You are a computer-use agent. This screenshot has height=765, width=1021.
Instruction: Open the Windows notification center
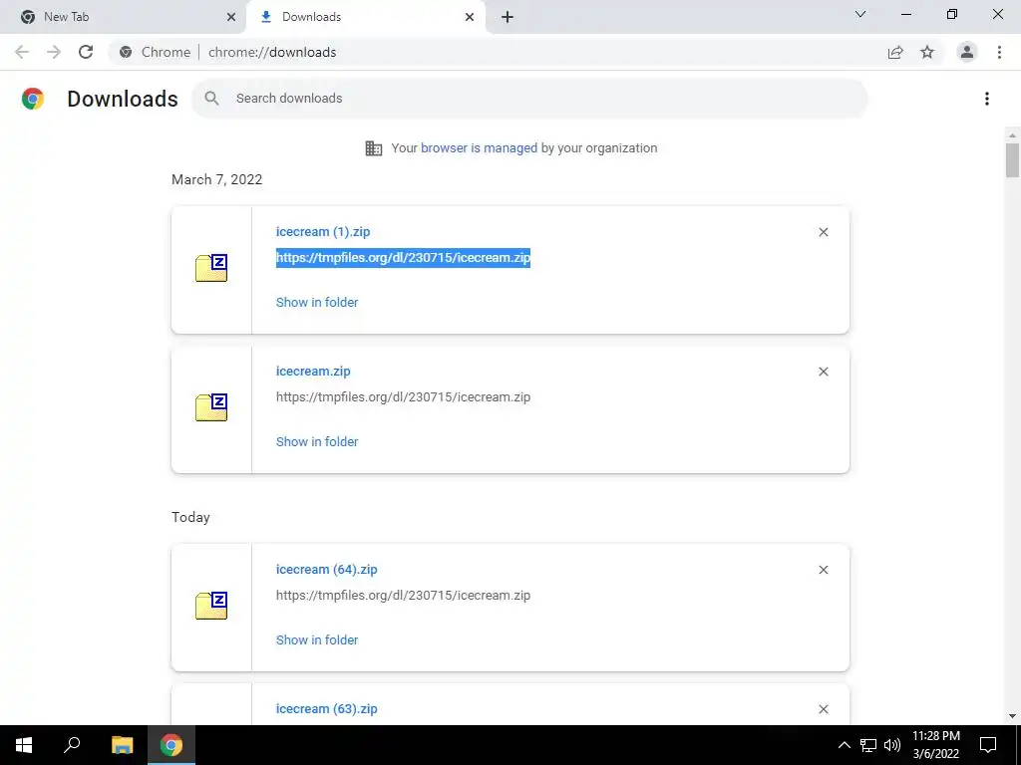point(988,745)
